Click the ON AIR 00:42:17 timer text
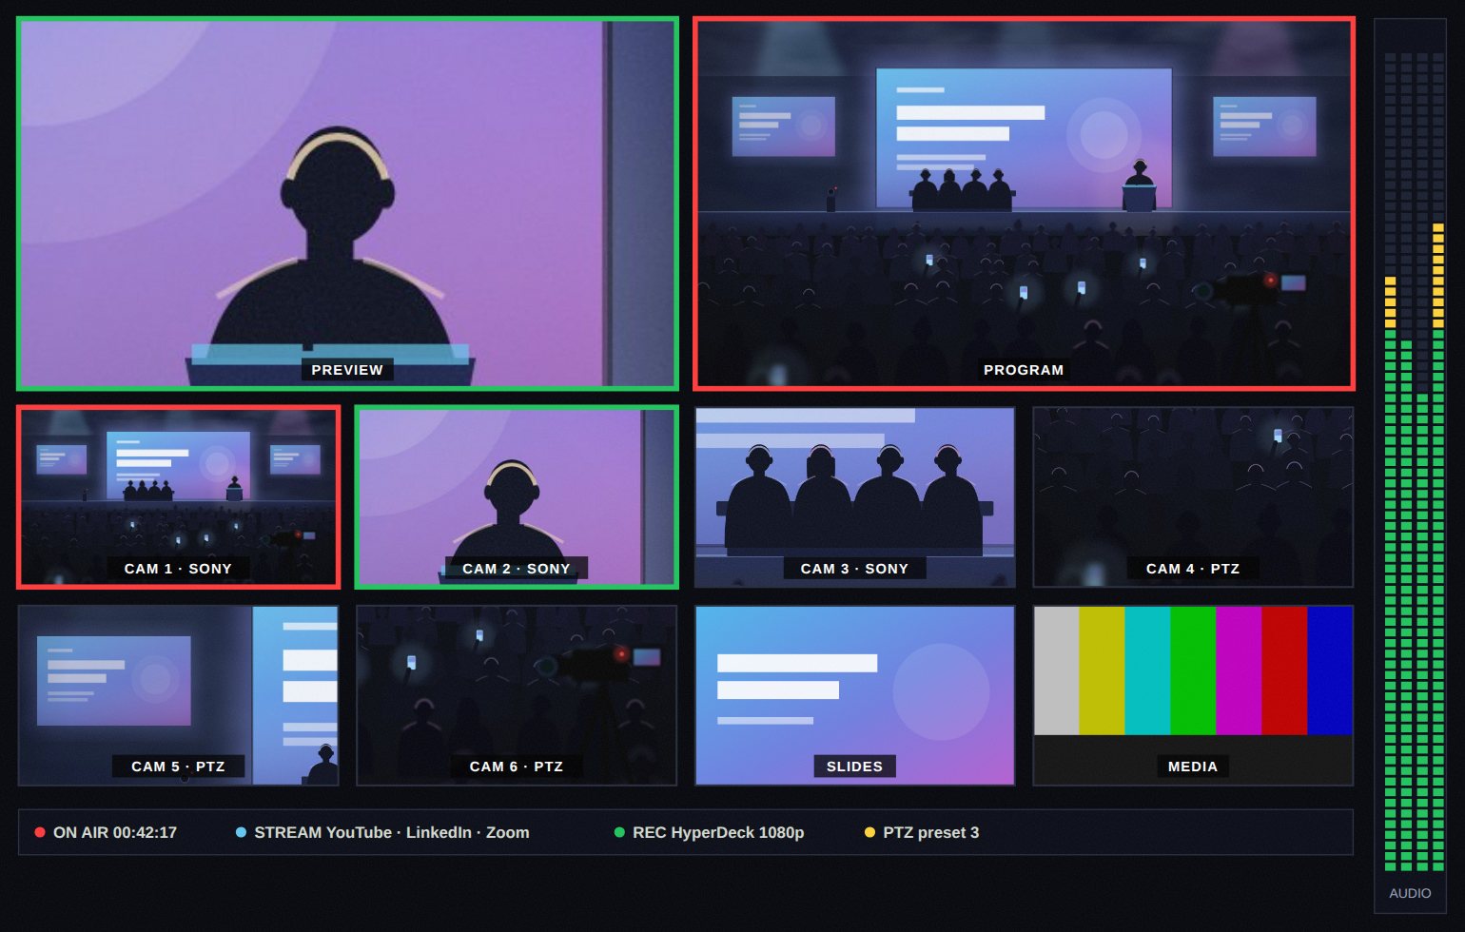This screenshot has width=1465, height=932. coord(115,832)
